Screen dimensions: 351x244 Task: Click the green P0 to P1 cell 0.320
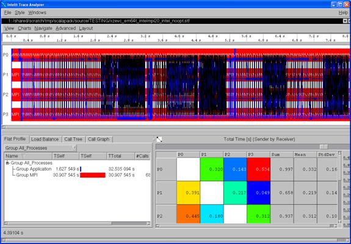(212, 170)
